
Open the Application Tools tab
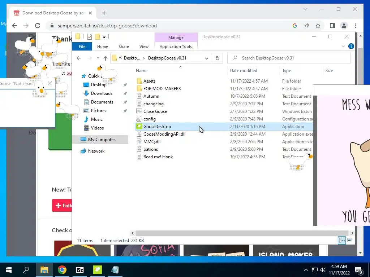[176, 47]
